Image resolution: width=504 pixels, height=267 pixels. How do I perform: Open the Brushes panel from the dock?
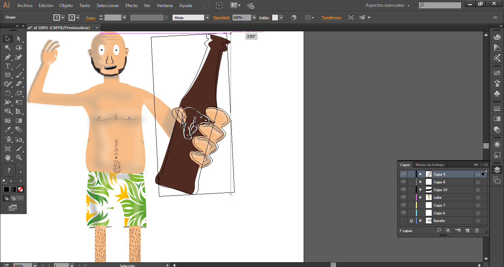tap(497, 83)
